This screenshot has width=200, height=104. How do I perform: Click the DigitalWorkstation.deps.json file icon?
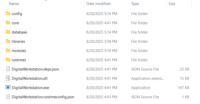(x=8, y=69)
